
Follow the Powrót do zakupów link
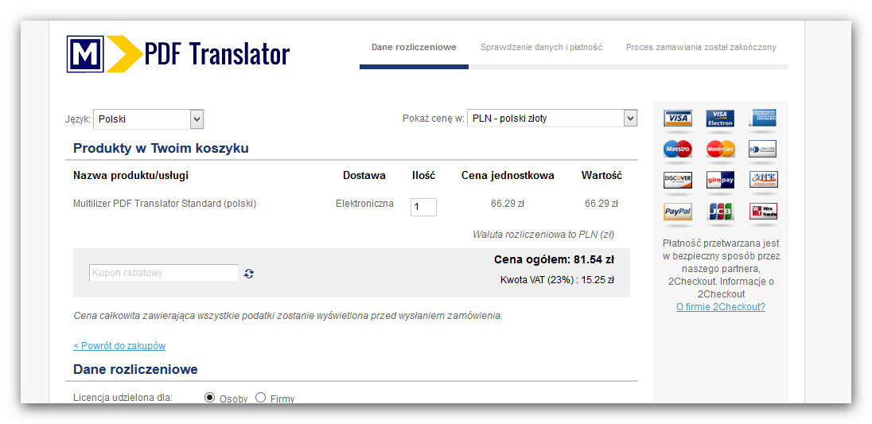[119, 346]
